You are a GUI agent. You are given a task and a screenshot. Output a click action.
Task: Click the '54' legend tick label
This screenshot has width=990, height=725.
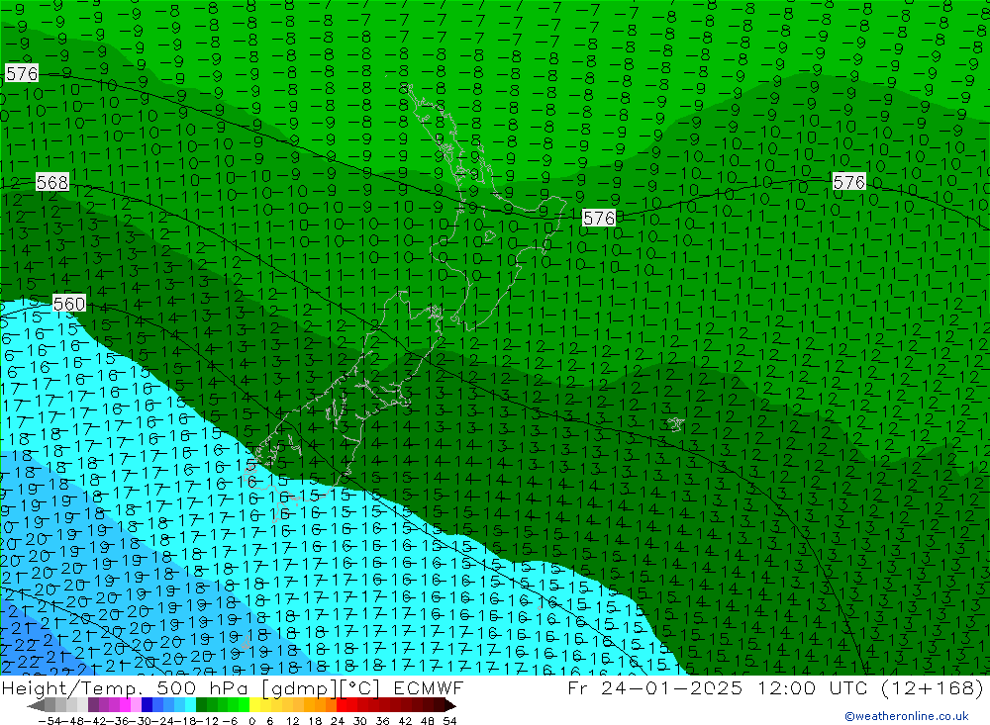[449, 721]
